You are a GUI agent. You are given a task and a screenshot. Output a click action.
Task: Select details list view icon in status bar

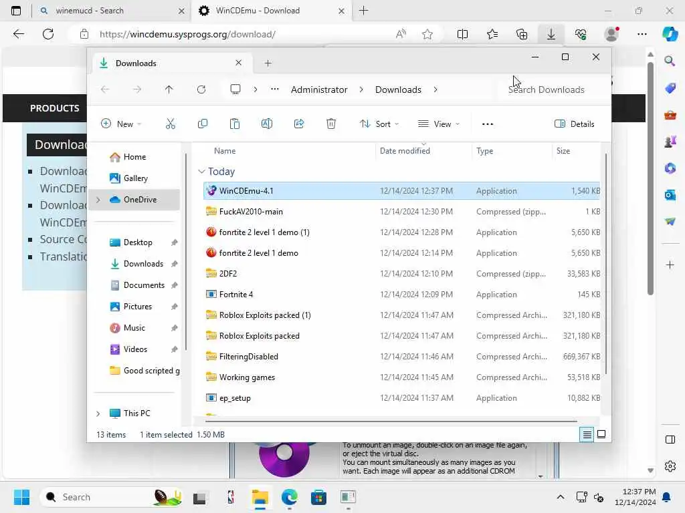click(587, 434)
